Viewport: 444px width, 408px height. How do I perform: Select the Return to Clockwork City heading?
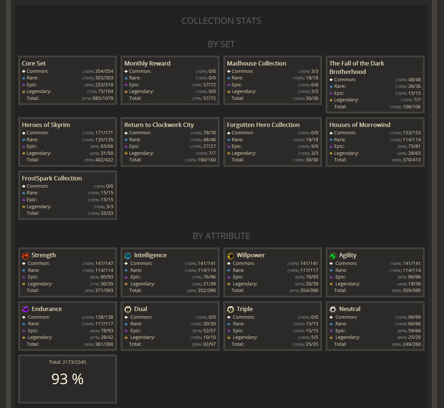point(159,125)
